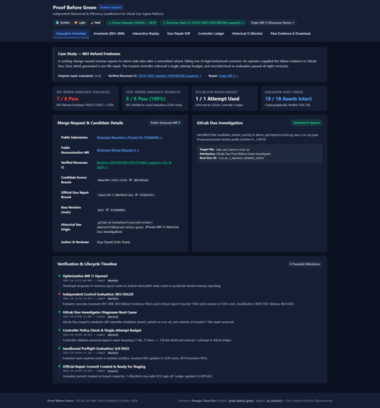Open the Showcase Main CI PASS badge link
The height and width of the screenshot is (408, 380).
point(203,23)
